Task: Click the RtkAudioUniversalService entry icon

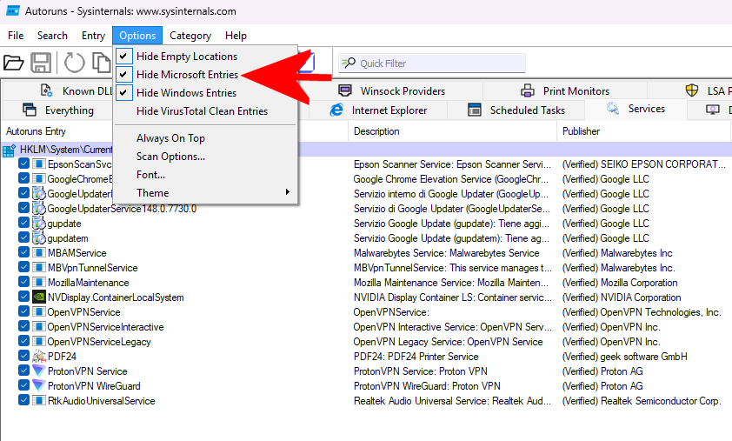Action: [x=39, y=401]
